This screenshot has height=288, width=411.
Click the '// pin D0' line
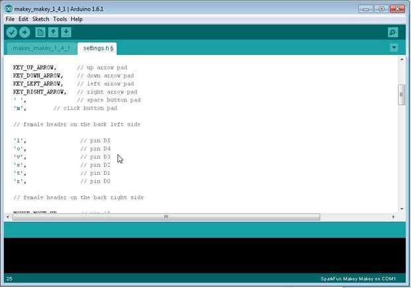(62, 181)
